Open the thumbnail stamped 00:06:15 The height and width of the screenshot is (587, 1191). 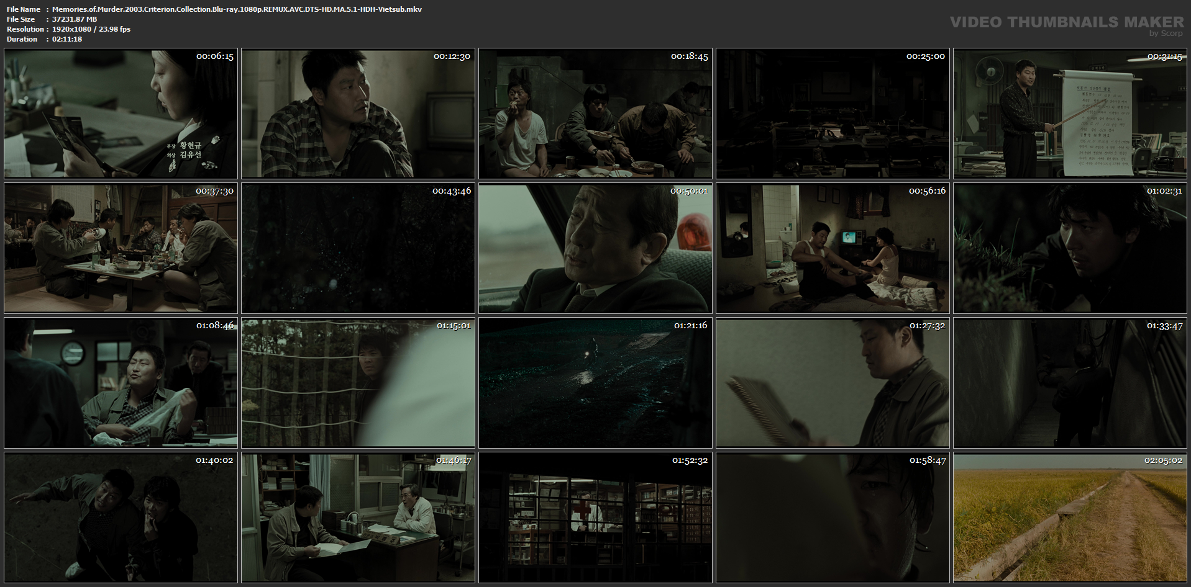(121, 114)
